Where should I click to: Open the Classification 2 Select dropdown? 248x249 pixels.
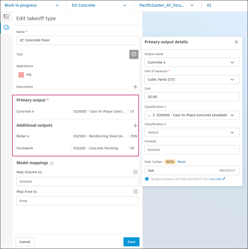[192, 132]
